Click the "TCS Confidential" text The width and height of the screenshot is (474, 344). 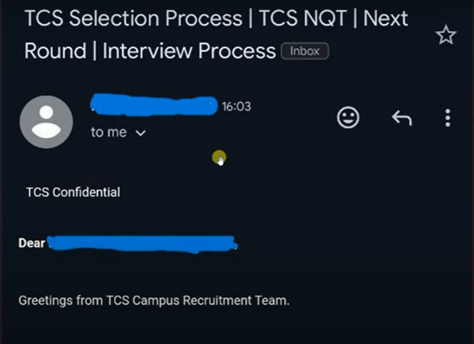click(73, 192)
